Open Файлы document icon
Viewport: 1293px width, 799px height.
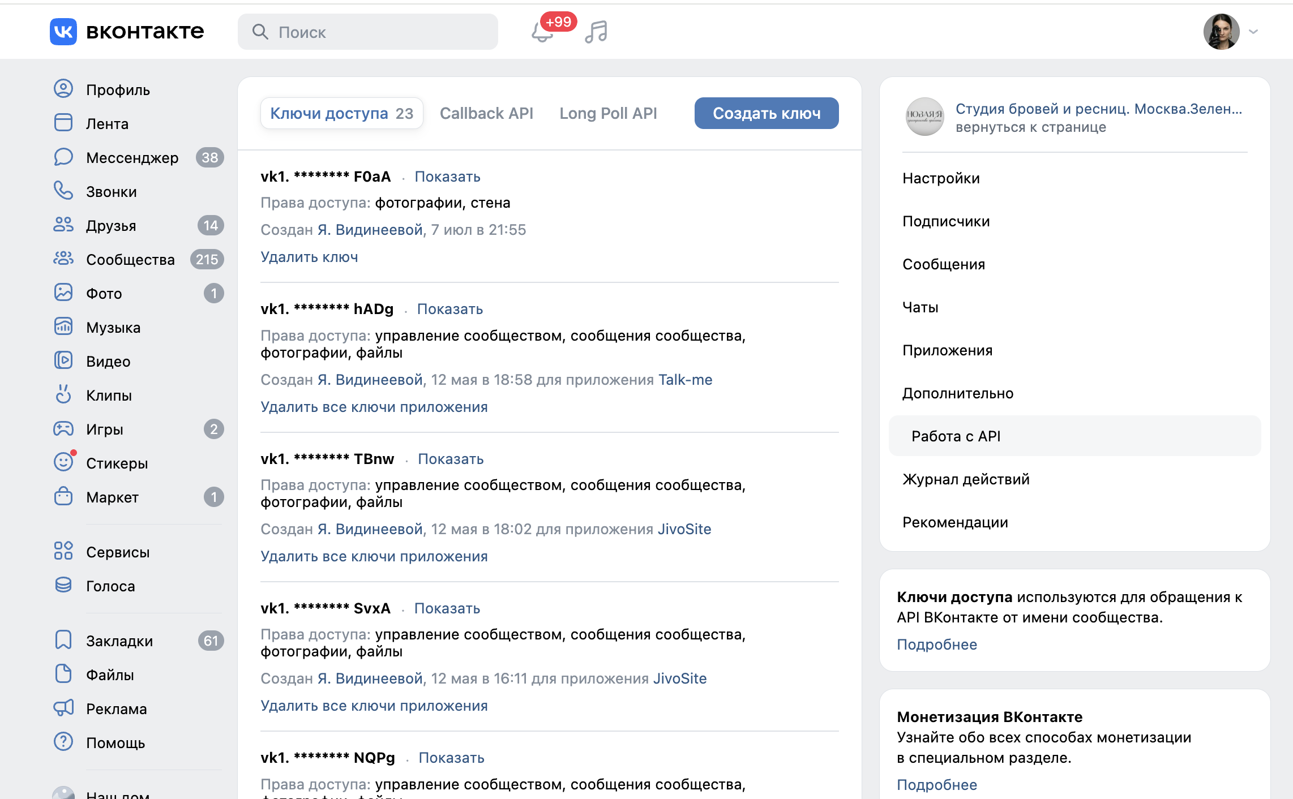pos(63,675)
